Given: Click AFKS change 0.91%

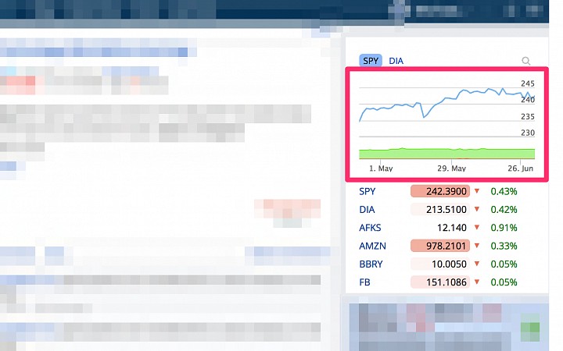Looking at the screenshot, I should click(504, 228).
